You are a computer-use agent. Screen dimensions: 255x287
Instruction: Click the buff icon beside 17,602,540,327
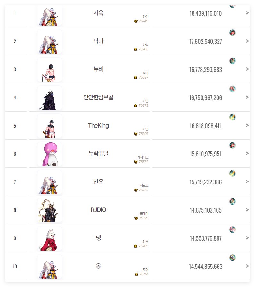click(233, 33)
